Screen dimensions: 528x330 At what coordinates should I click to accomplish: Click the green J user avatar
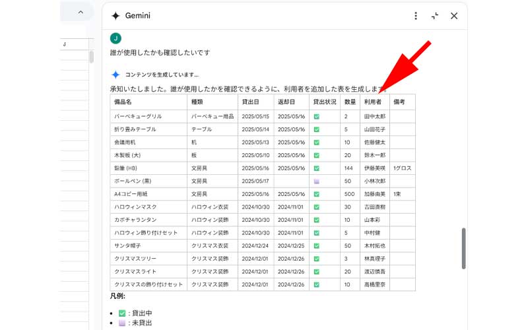point(115,38)
